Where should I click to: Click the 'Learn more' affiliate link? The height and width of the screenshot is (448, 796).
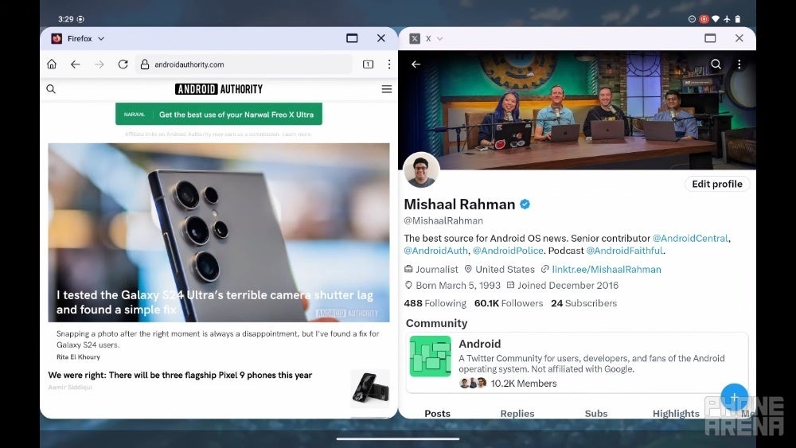[296, 134]
